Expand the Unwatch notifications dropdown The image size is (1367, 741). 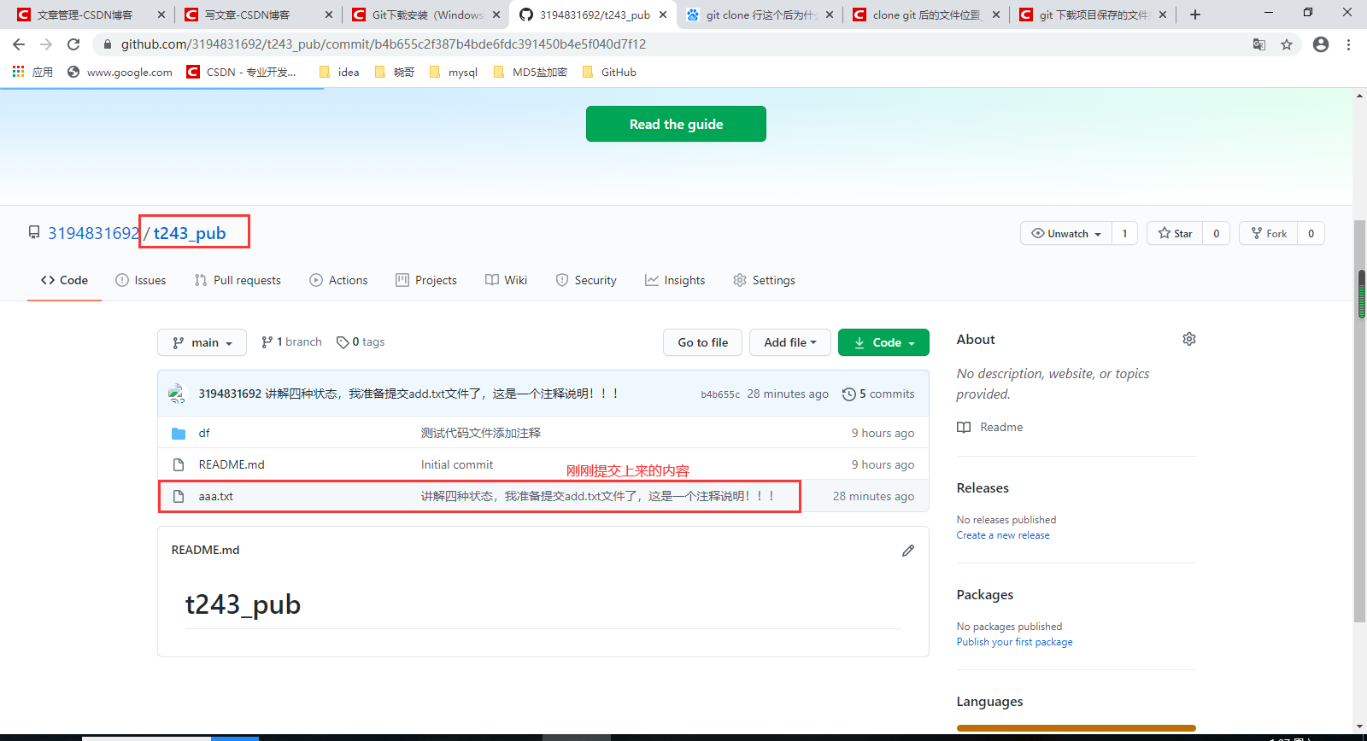(x=1066, y=233)
